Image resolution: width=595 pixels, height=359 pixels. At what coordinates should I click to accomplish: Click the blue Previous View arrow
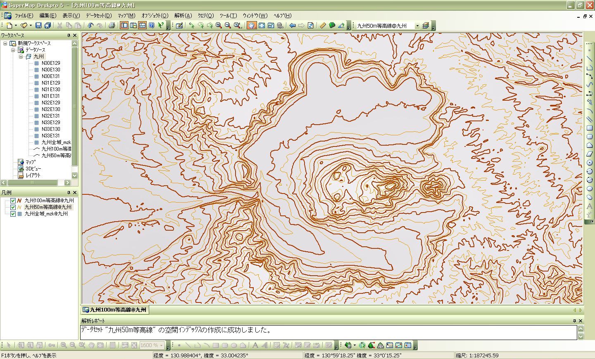tap(292, 26)
